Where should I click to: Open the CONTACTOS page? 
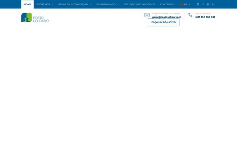click(x=167, y=4)
